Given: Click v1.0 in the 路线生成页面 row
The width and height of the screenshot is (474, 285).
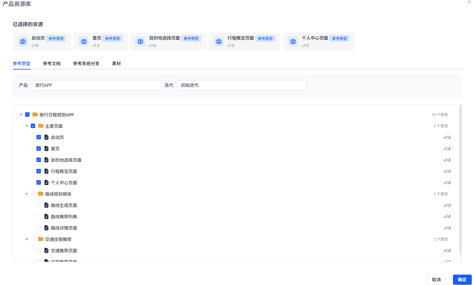Looking at the screenshot, I should 447,205.
